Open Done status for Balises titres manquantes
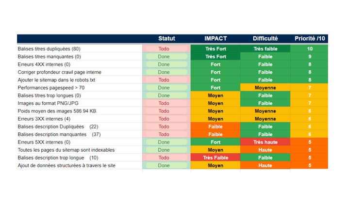The image size is (345, 207). tap(164, 57)
